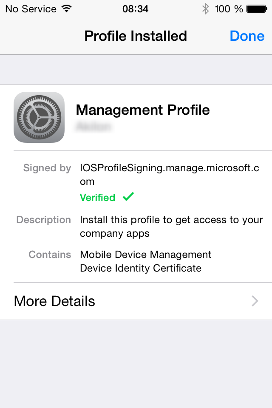The height and width of the screenshot is (408, 272).
Task: Tap the 08:34 clock in the status bar
Action: click(x=136, y=8)
